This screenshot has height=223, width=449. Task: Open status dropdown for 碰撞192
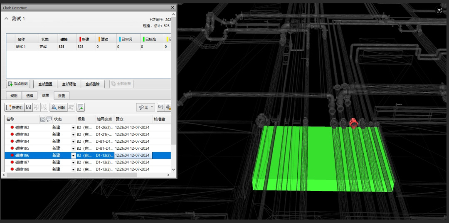74,128
